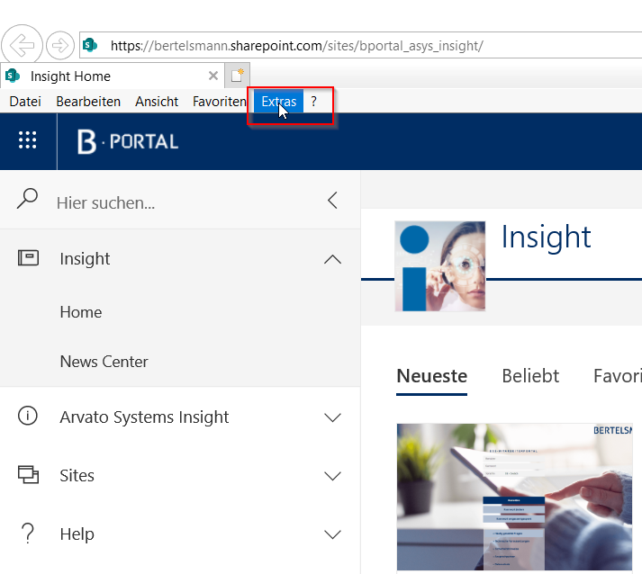Click the browser back arrow button

tap(22, 45)
